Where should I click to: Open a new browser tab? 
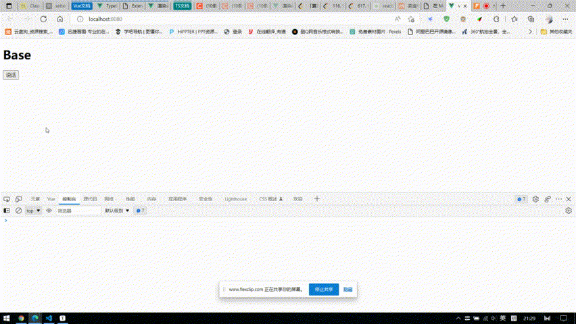[503, 6]
